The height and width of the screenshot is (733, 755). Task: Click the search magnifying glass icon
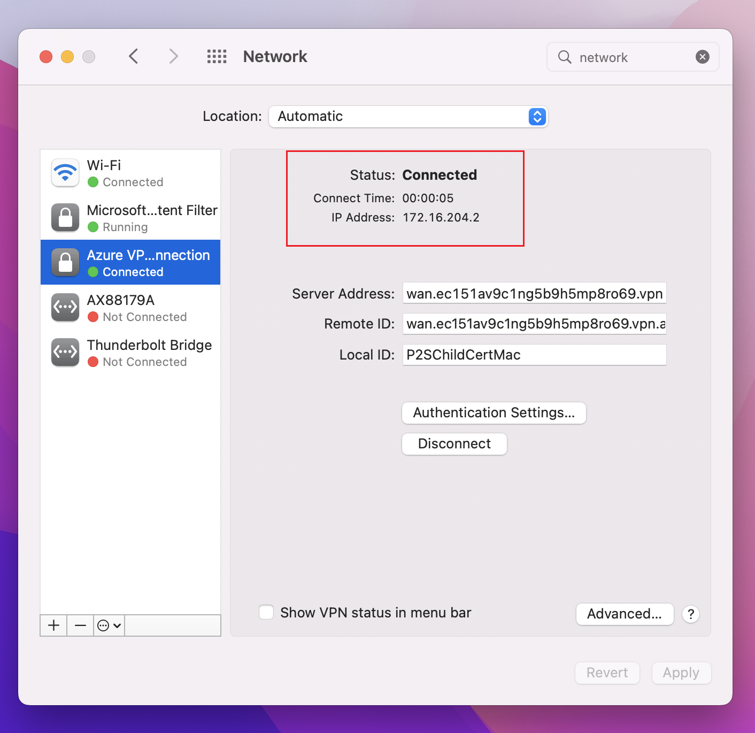pyautogui.click(x=565, y=57)
